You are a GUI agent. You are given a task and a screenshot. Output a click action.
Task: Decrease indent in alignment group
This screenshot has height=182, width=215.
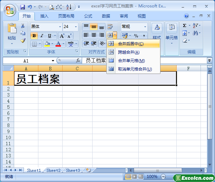[x=86, y=44]
